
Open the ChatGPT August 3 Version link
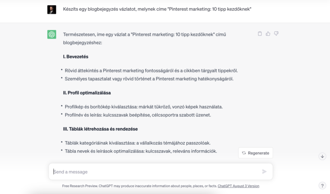click(238, 186)
